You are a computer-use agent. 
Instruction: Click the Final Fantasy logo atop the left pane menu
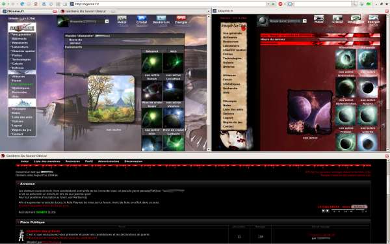tap(22, 27)
